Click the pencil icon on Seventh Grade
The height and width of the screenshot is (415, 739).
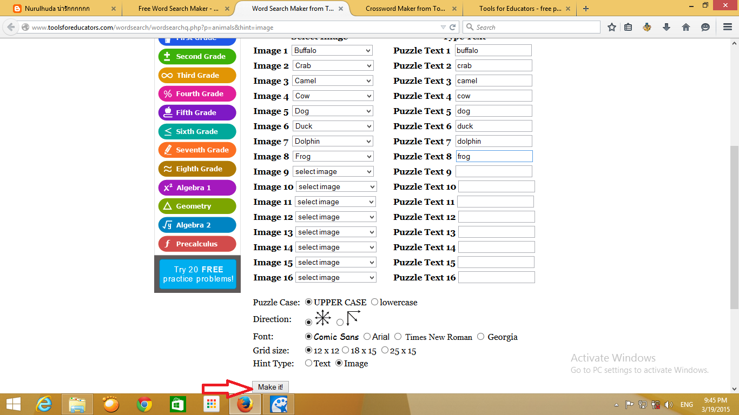(x=168, y=150)
